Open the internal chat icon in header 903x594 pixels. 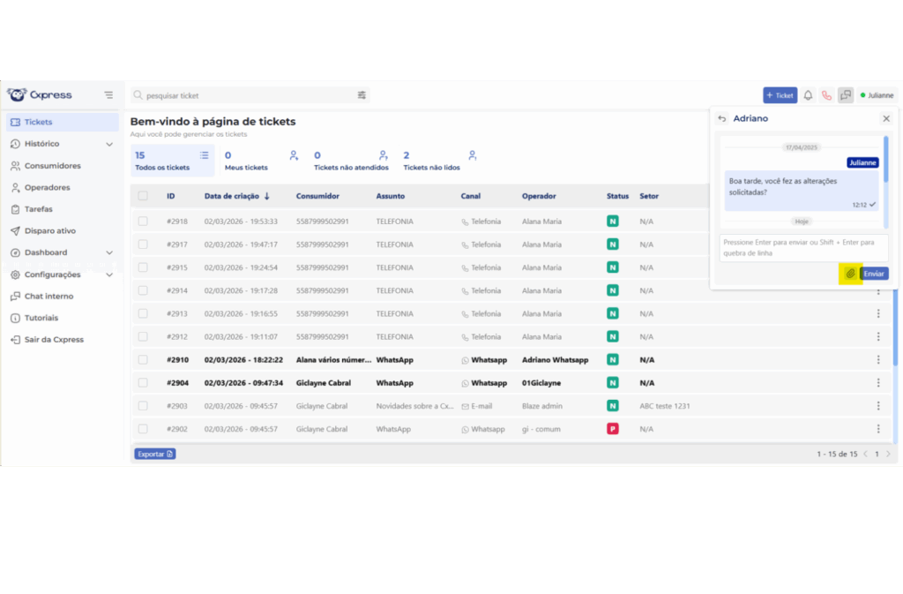point(846,95)
